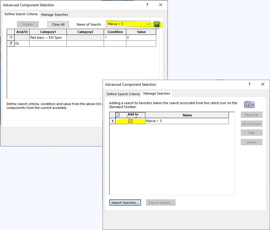Screen dimensions: 270x230
Task: Close the front Advanced Component Selection dialog
Action: (x=263, y=85)
